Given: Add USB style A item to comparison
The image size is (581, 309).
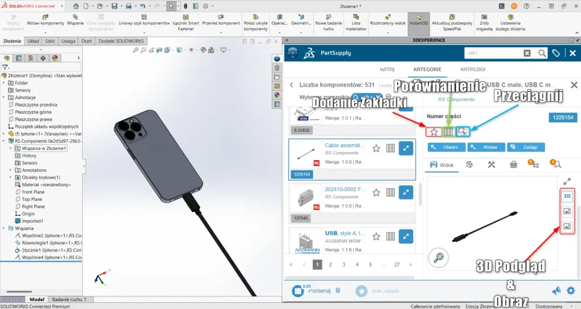Looking at the screenshot, I should tap(390, 236).
